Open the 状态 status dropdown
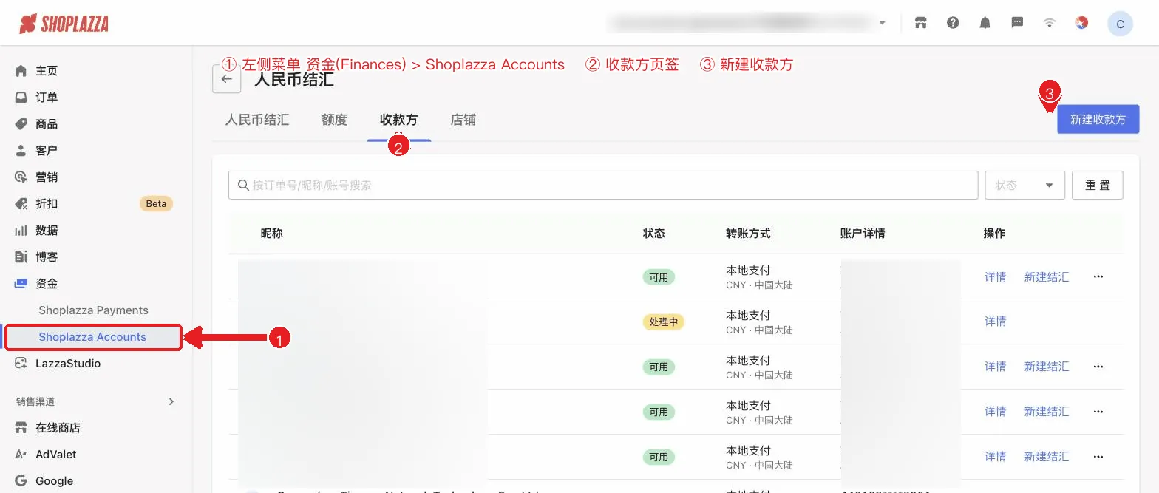The width and height of the screenshot is (1159, 493). tap(1024, 186)
